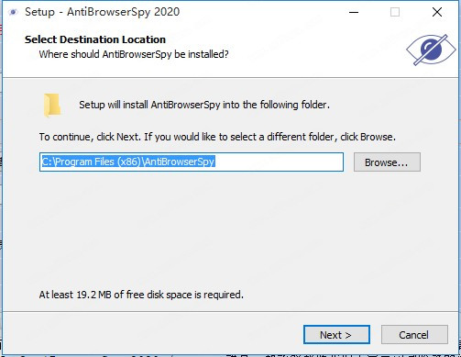Click blank space after the folder path text
Screen dimensions: 461x357
point(278,162)
